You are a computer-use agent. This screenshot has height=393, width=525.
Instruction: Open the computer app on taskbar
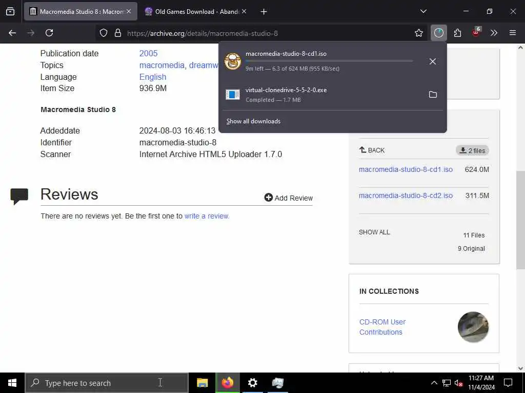point(277,383)
